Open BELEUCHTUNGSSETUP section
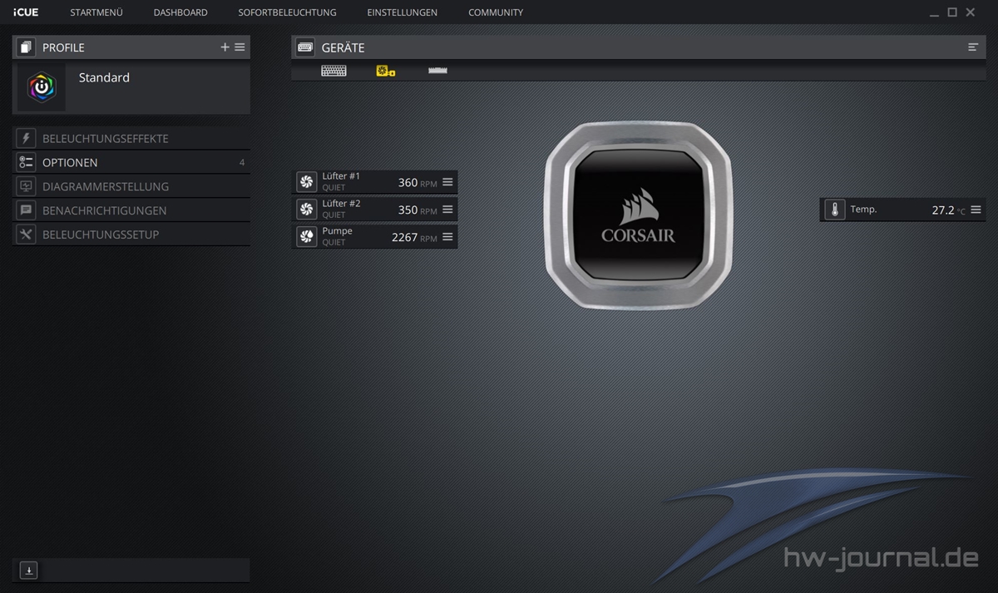The image size is (998, 593). click(131, 235)
